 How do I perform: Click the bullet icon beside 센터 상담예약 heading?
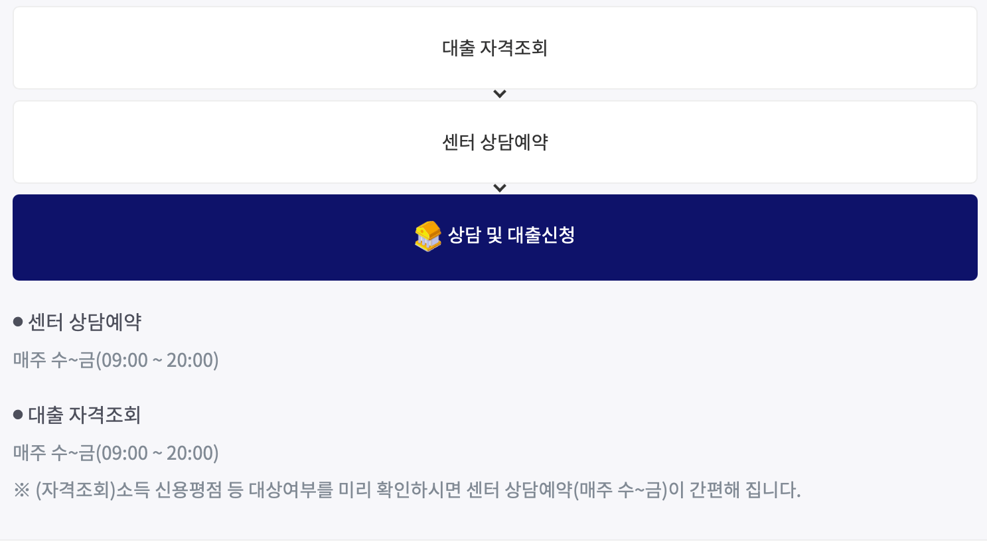(17, 321)
